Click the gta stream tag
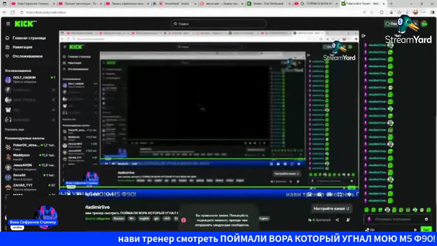The height and width of the screenshot is (246, 437). tap(157, 218)
